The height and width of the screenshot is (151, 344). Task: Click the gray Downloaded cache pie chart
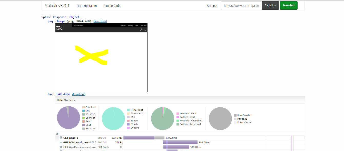tap(220, 119)
